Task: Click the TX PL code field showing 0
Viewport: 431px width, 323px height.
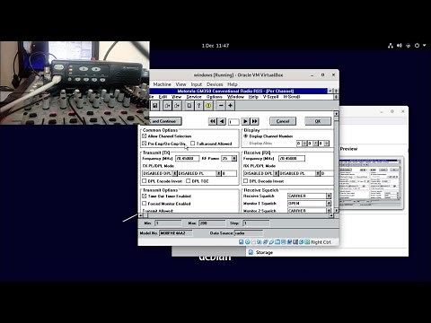Action: pos(229,173)
